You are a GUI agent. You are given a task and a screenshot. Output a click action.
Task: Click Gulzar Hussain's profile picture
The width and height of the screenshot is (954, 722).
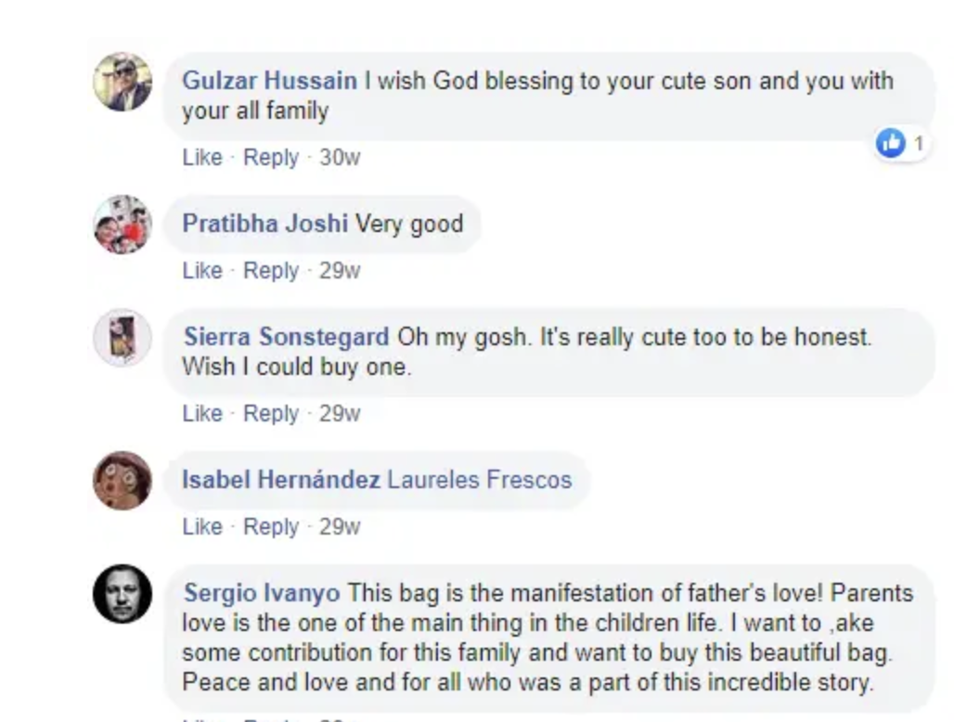click(x=122, y=82)
